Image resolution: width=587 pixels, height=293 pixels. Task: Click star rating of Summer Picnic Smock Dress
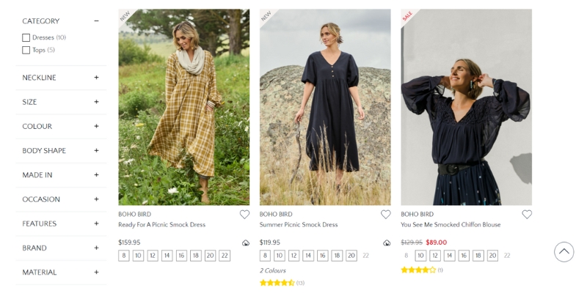point(277,283)
